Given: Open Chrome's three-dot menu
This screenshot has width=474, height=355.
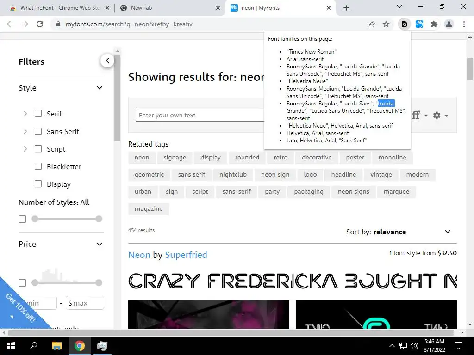Looking at the screenshot, I should point(464,24).
